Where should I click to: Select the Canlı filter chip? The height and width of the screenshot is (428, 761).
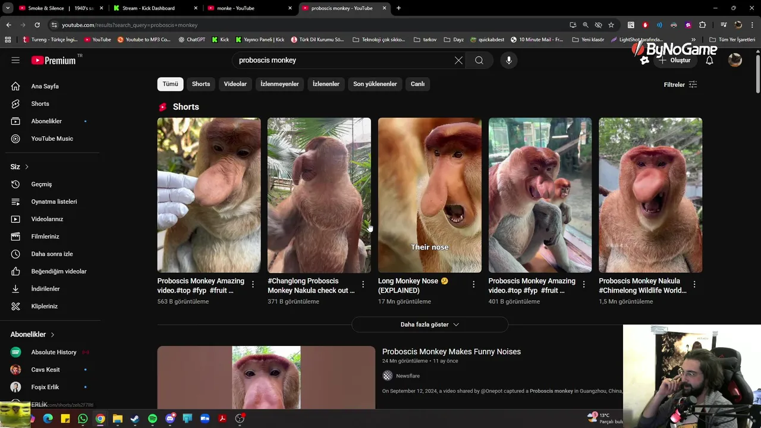[x=417, y=84]
